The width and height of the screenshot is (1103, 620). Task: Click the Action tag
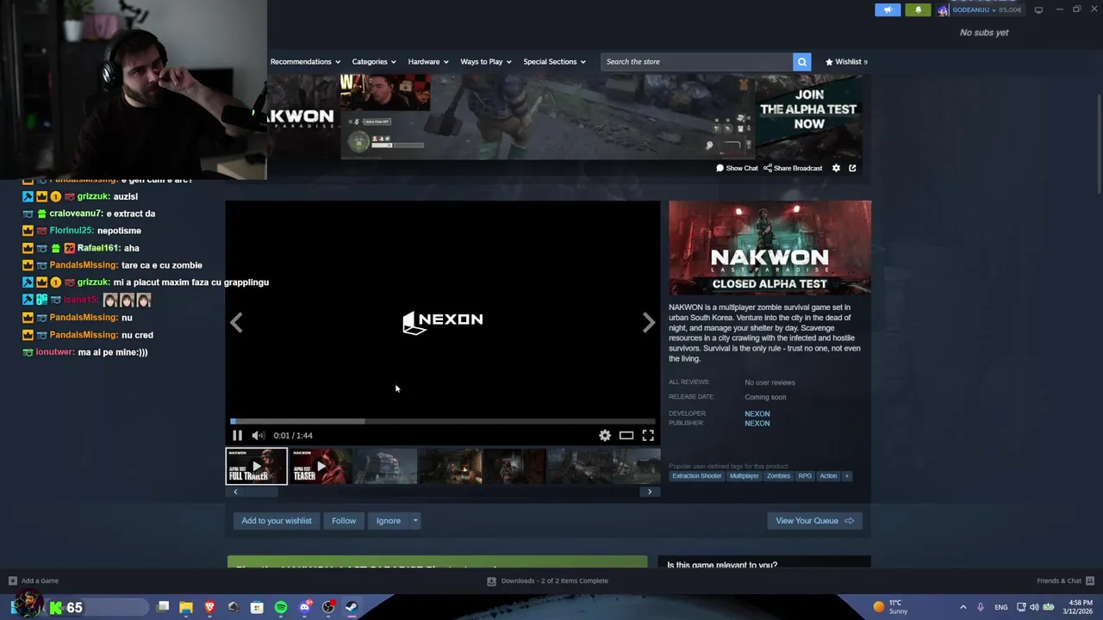[828, 476]
